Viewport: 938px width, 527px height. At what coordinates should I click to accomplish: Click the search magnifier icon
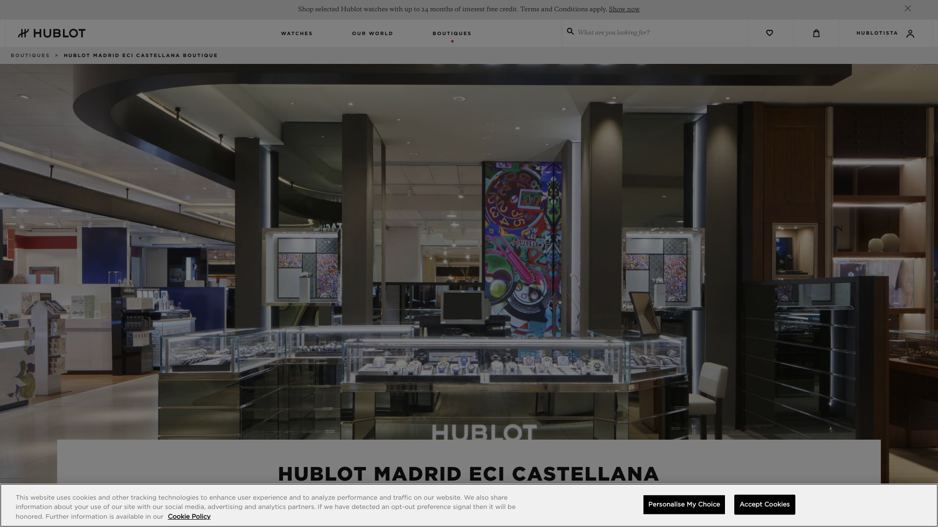coord(570,32)
